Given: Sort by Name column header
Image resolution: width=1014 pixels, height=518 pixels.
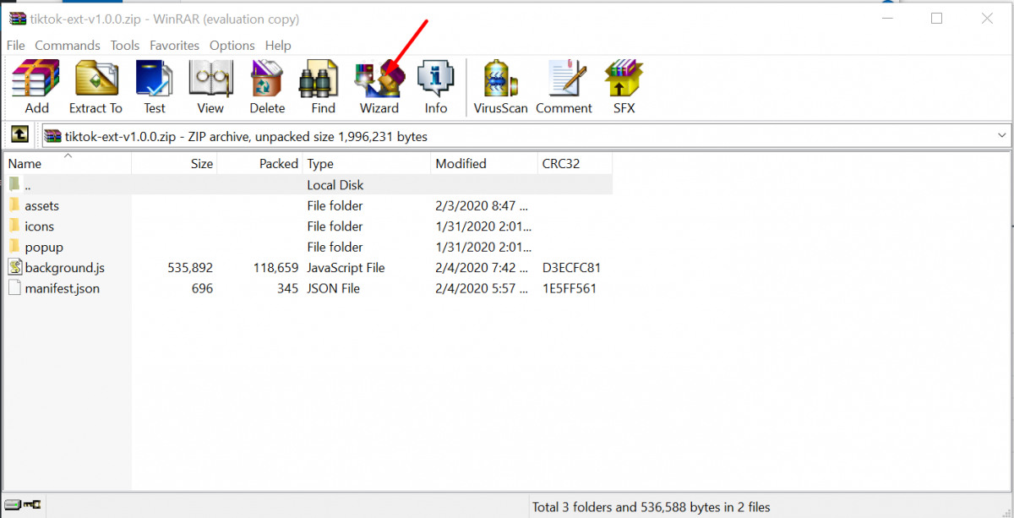Looking at the screenshot, I should 68,164.
